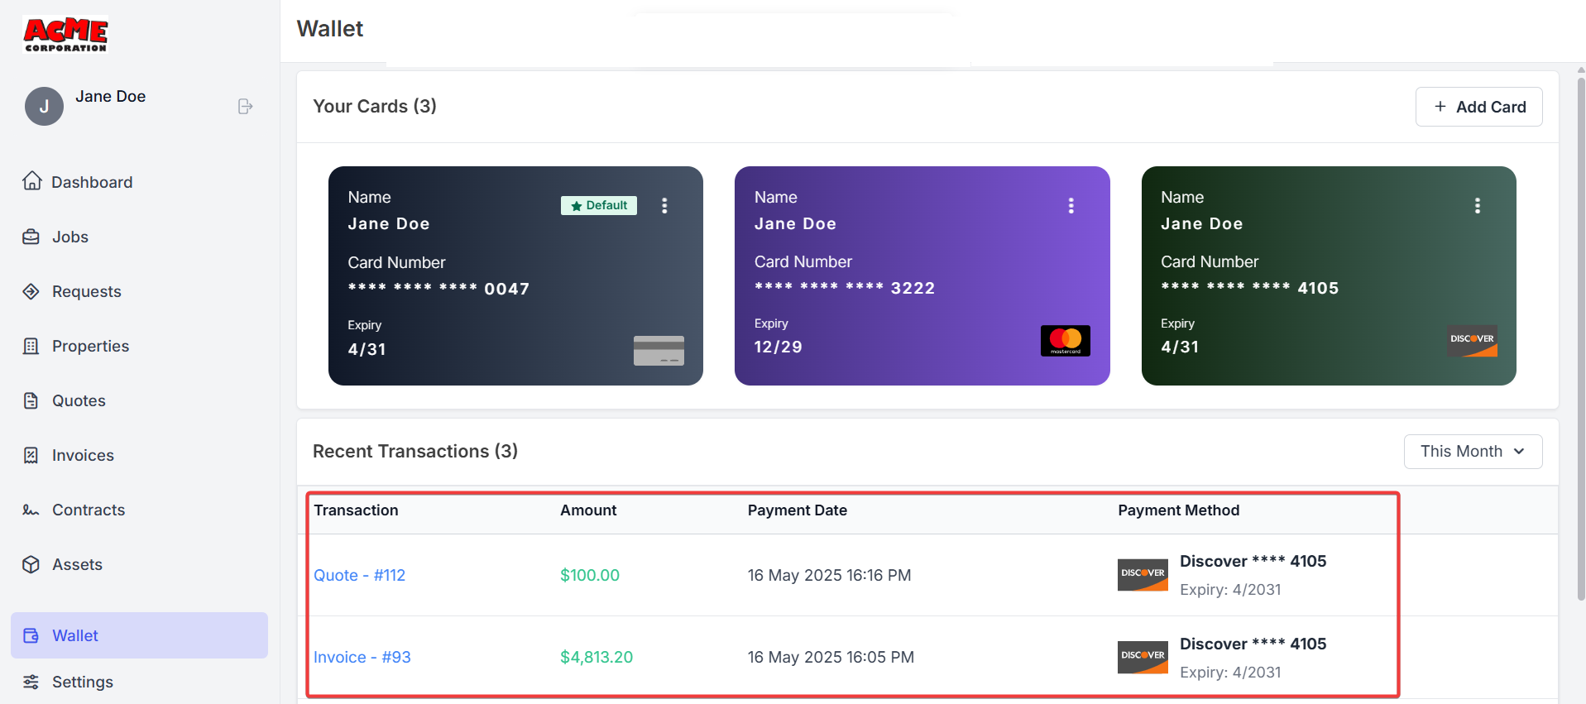Navigate to Requests

coord(87,291)
